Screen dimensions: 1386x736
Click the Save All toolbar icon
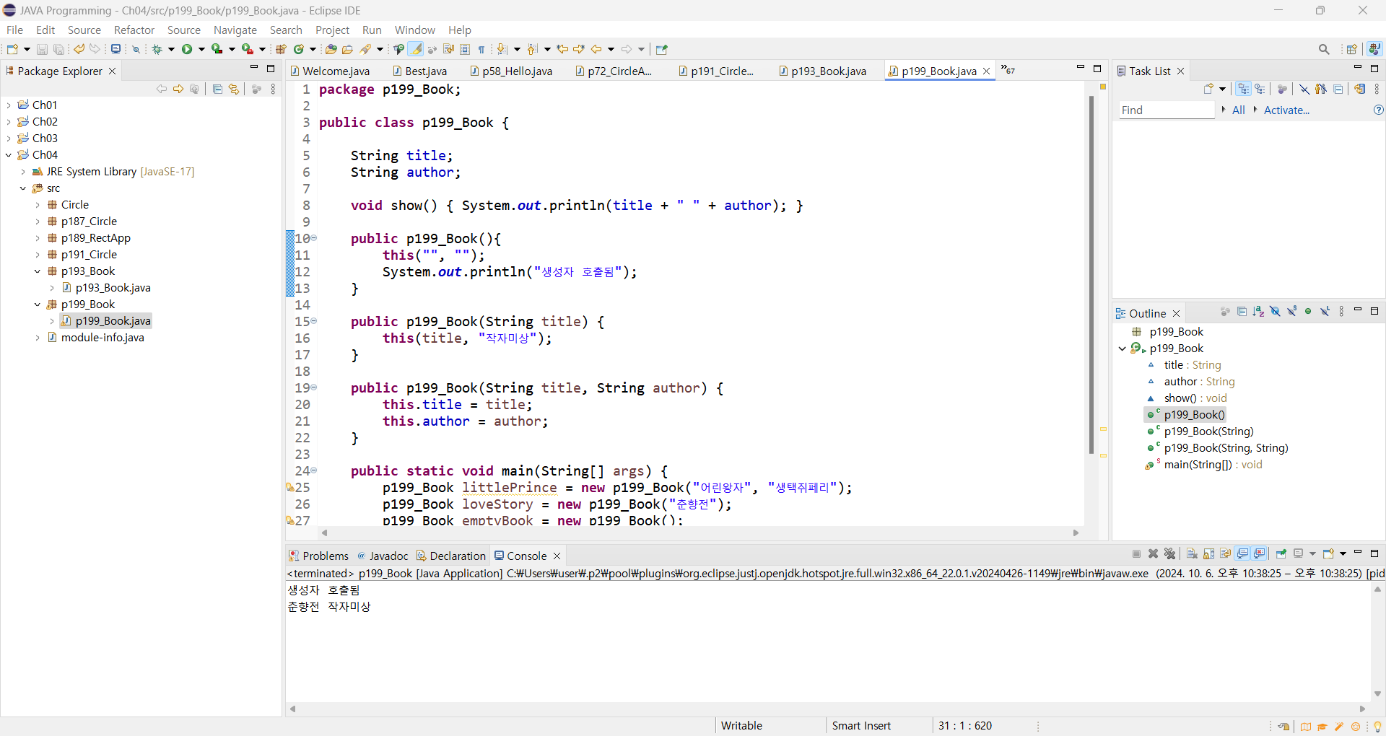(x=59, y=49)
